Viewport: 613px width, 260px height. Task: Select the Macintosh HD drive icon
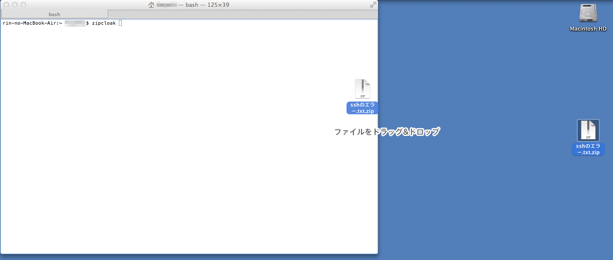coord(588,13)
